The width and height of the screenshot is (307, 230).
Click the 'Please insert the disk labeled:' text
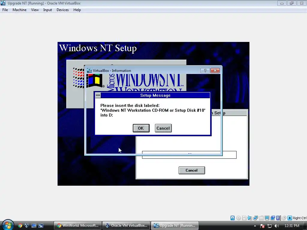point(130,106)
